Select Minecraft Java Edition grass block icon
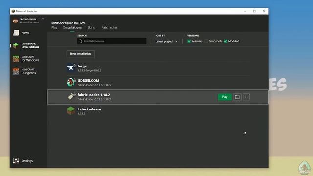The image size is (313, 176). [16, 45]
